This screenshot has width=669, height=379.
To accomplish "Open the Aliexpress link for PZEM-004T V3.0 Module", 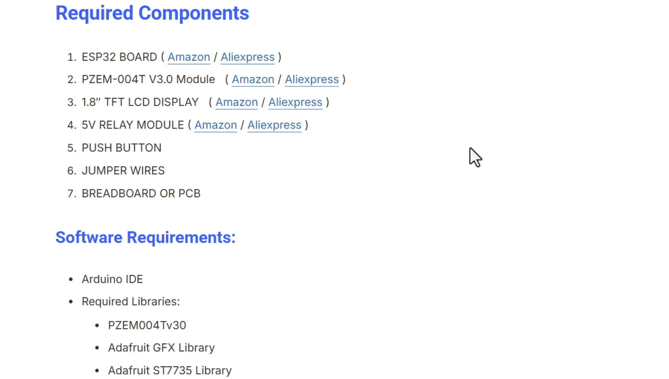I will pos(312,79).
